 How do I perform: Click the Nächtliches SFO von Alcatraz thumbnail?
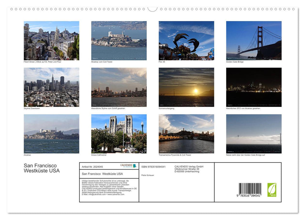point(253,87)
